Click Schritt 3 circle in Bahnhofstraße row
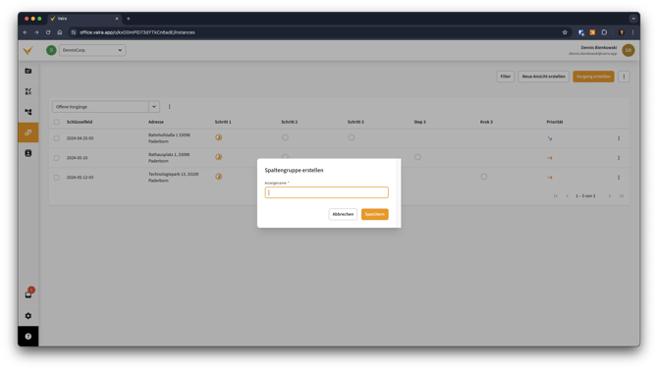 (x=352, y=137)
